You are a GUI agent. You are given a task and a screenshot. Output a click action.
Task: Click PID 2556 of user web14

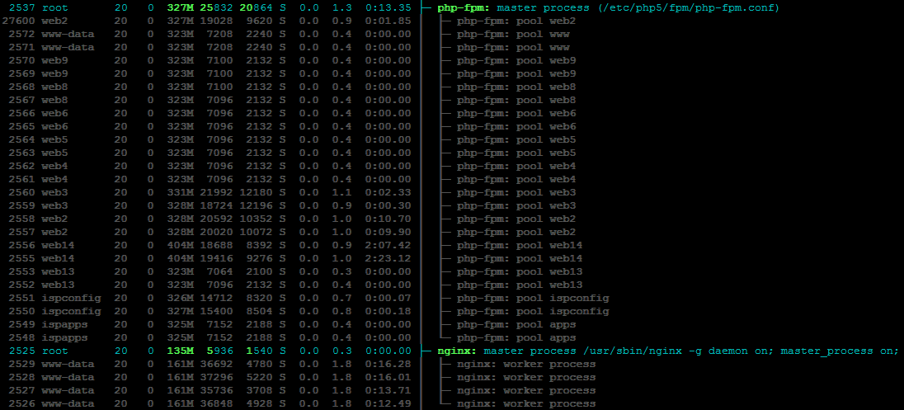[22, 246]
